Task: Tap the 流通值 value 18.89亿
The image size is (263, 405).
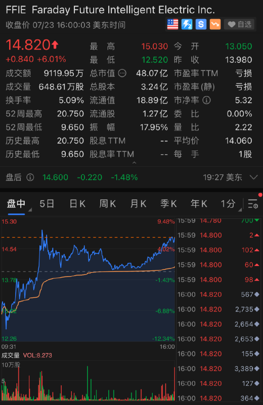Action: (152, 100)
